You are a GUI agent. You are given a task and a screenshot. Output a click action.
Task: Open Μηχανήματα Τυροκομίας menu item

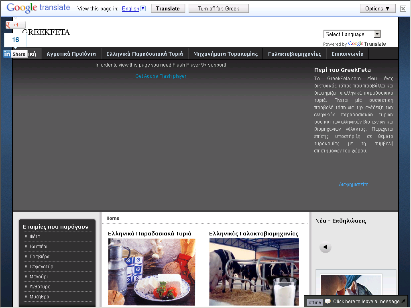226,54
